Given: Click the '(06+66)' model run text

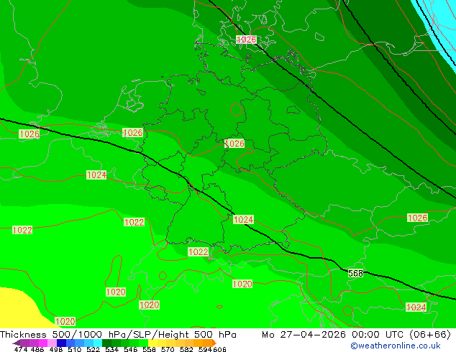Looking at the screenshot, I should click(x=430, y=335).
